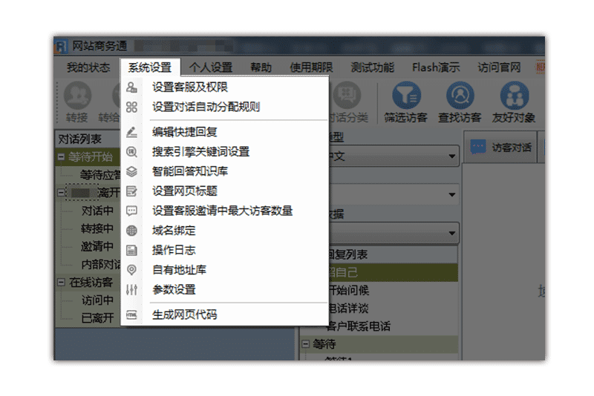
Task: Click the 对话列表 panel header
Action: pyautogui.click(x=88, y=139)
